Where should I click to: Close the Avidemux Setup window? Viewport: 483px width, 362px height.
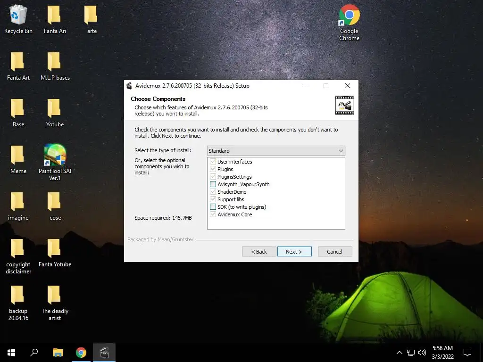[348, 86]
